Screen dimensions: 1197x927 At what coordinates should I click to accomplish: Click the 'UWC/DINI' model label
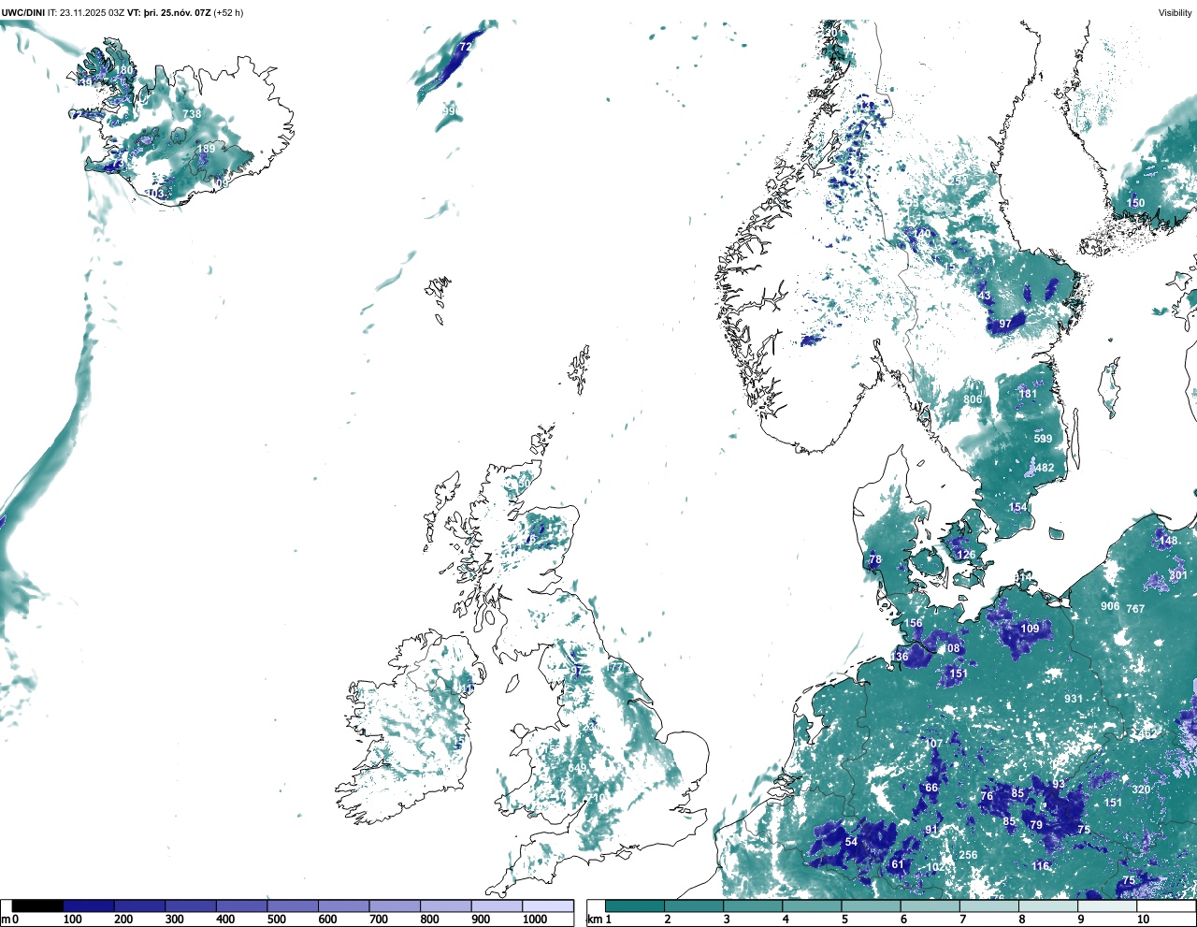[23, 12]
